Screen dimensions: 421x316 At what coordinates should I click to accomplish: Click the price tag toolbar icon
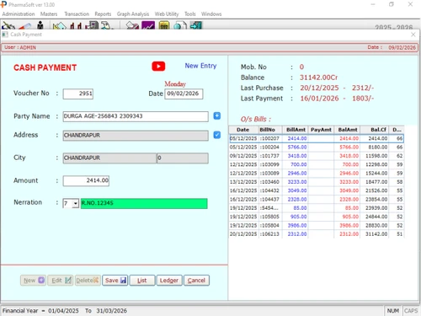tap(60, 26)
